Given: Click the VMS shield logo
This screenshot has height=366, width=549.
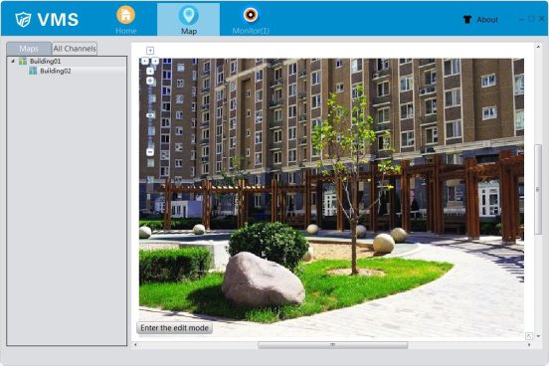Looking at the screenshot, I should 24,19.
